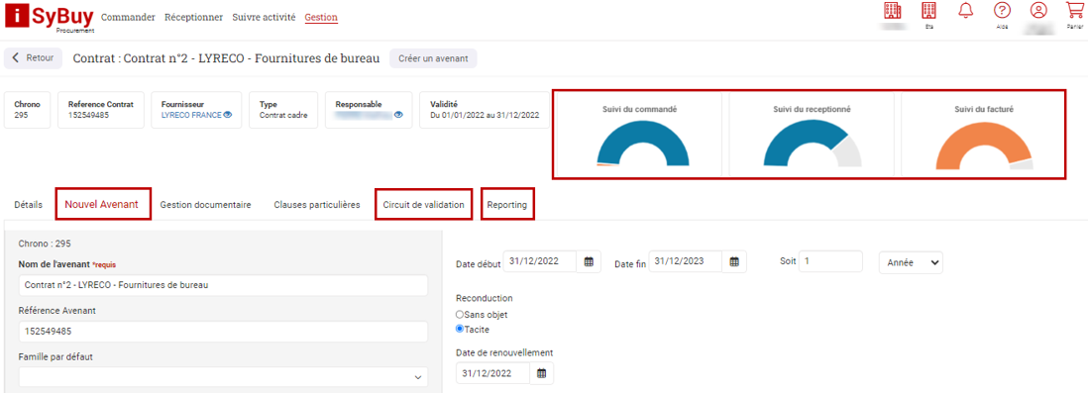Click the Ets establishment building icon
This screenshot has width=1088, height=393.
[928, 11]
